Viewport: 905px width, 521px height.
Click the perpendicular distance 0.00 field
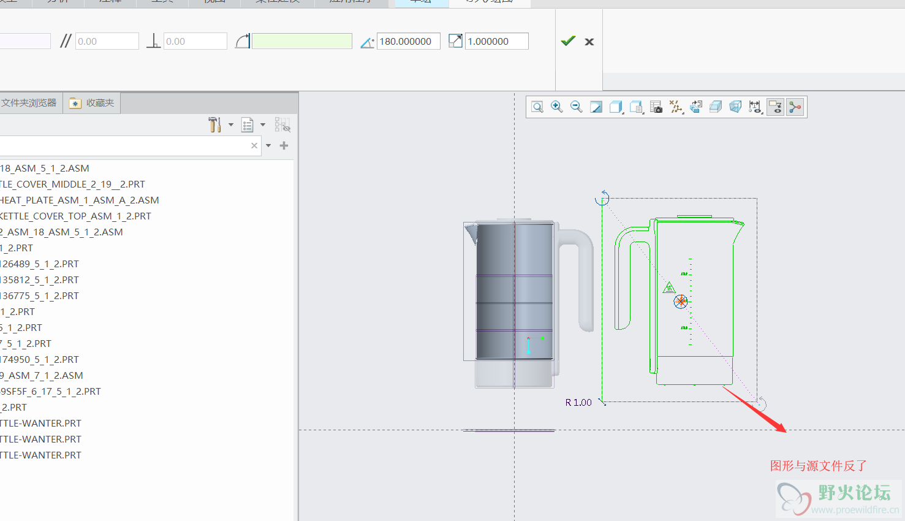[x=195, y=41]
